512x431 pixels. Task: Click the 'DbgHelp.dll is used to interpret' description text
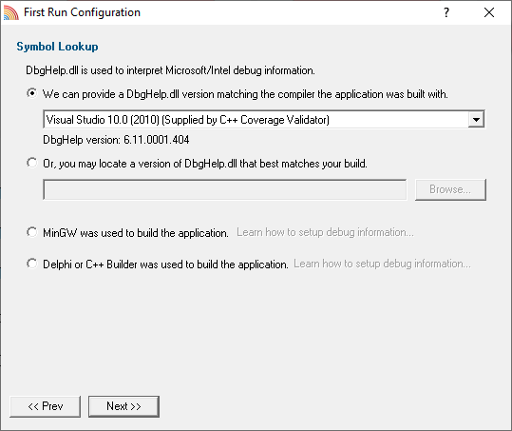[x=170, y=70]
